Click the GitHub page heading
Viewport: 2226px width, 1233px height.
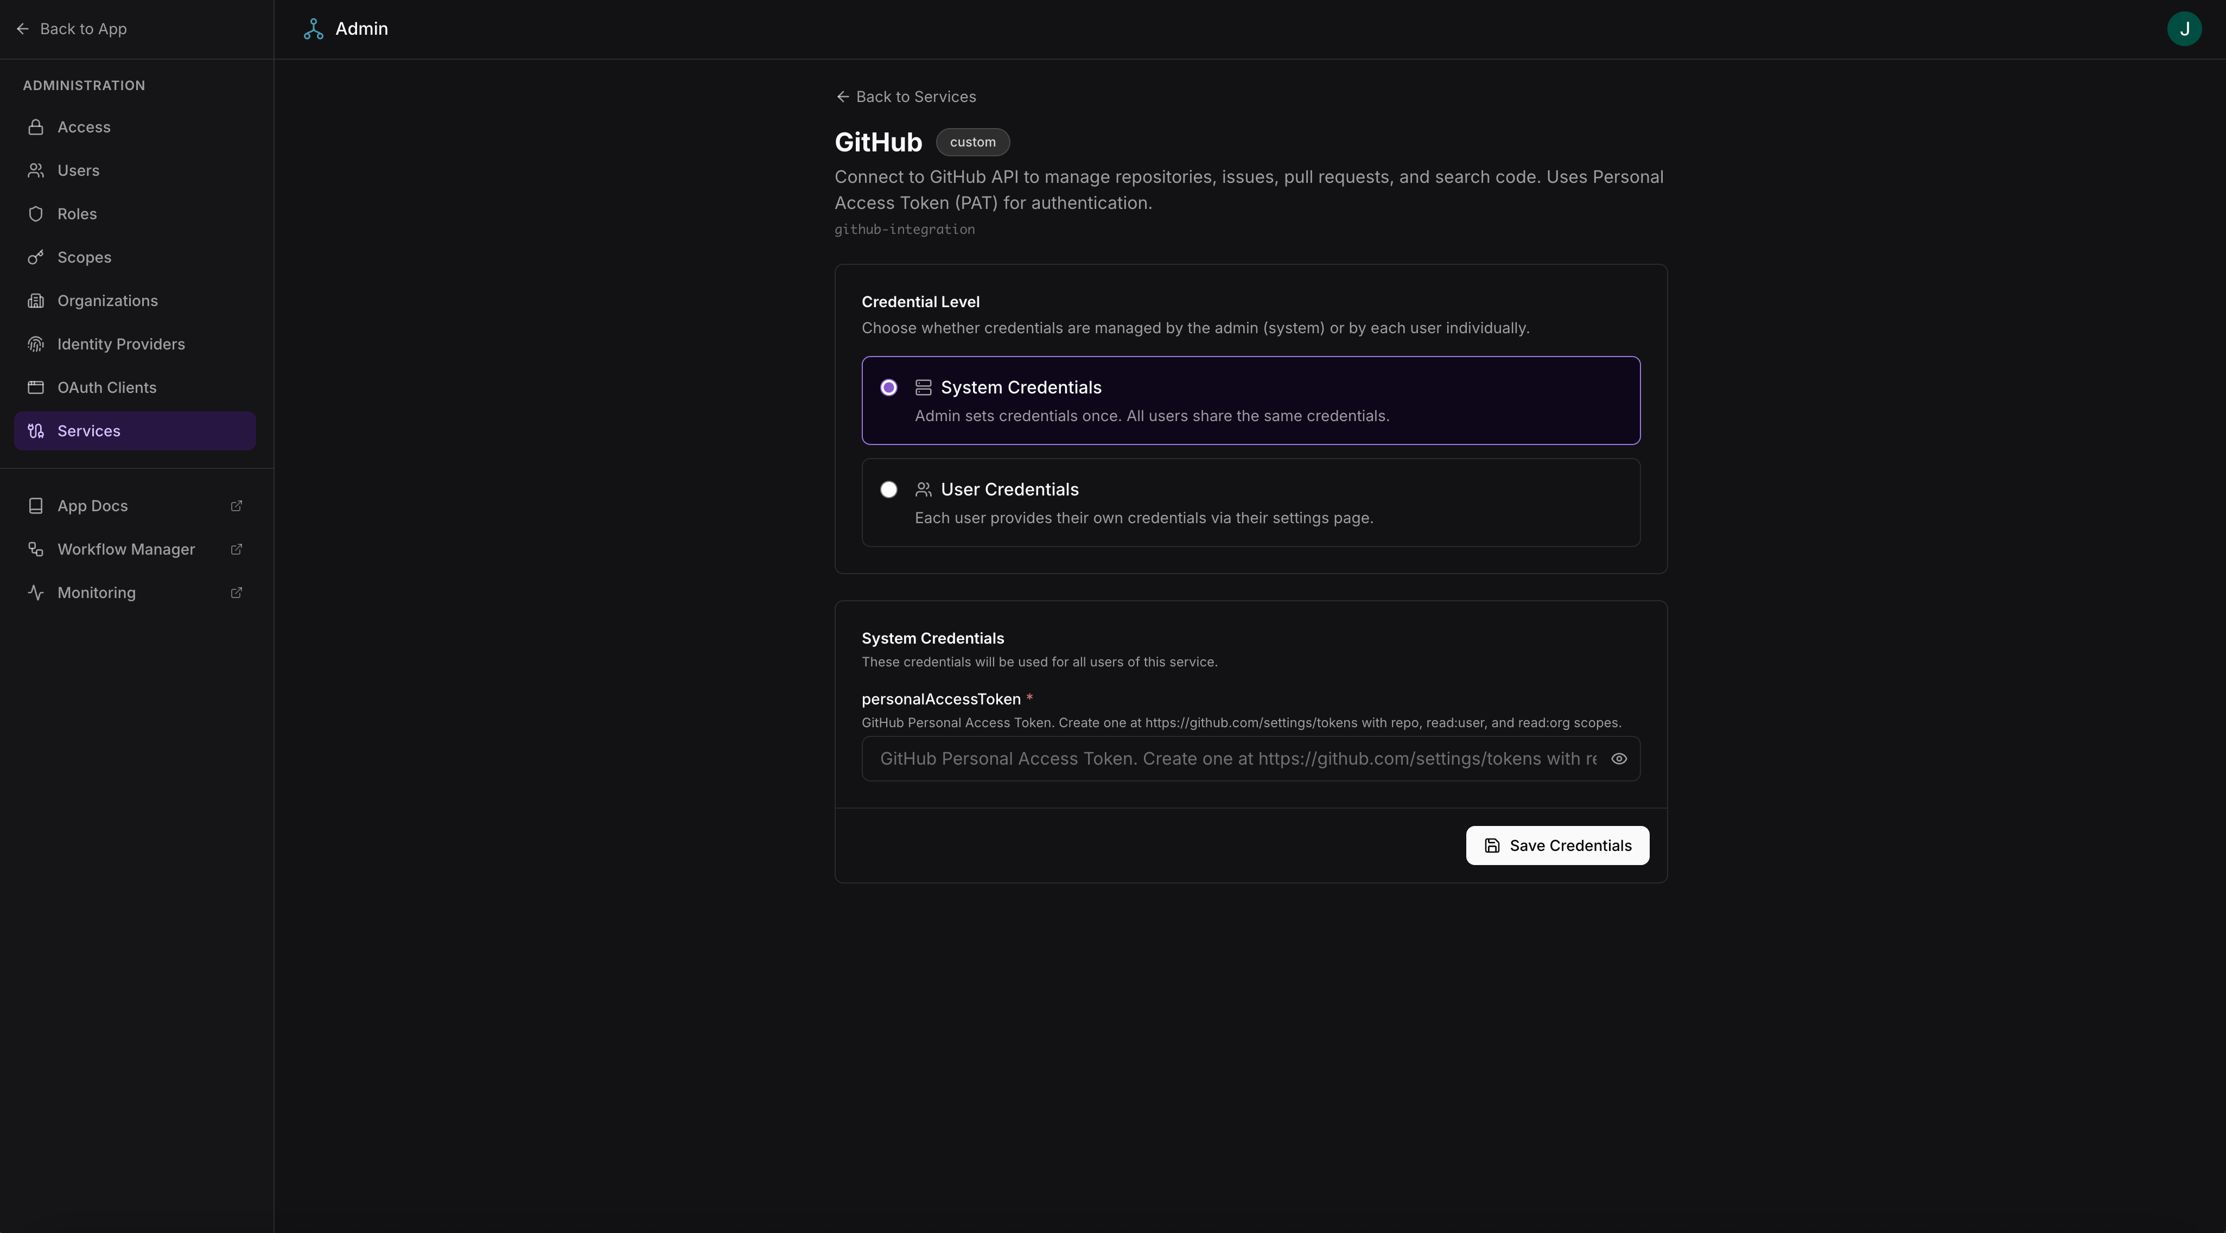pos(878,142)
